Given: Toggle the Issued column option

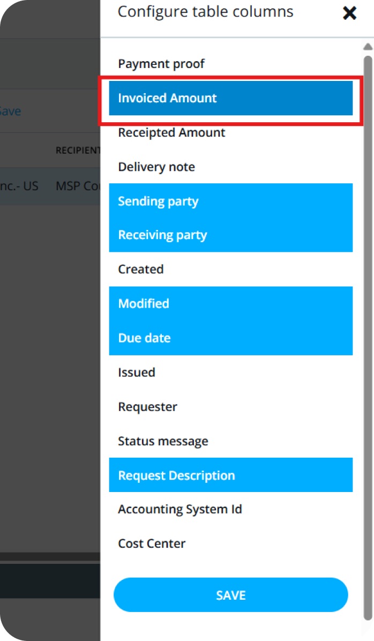Looking at the screenshot, I should (137, 372).
